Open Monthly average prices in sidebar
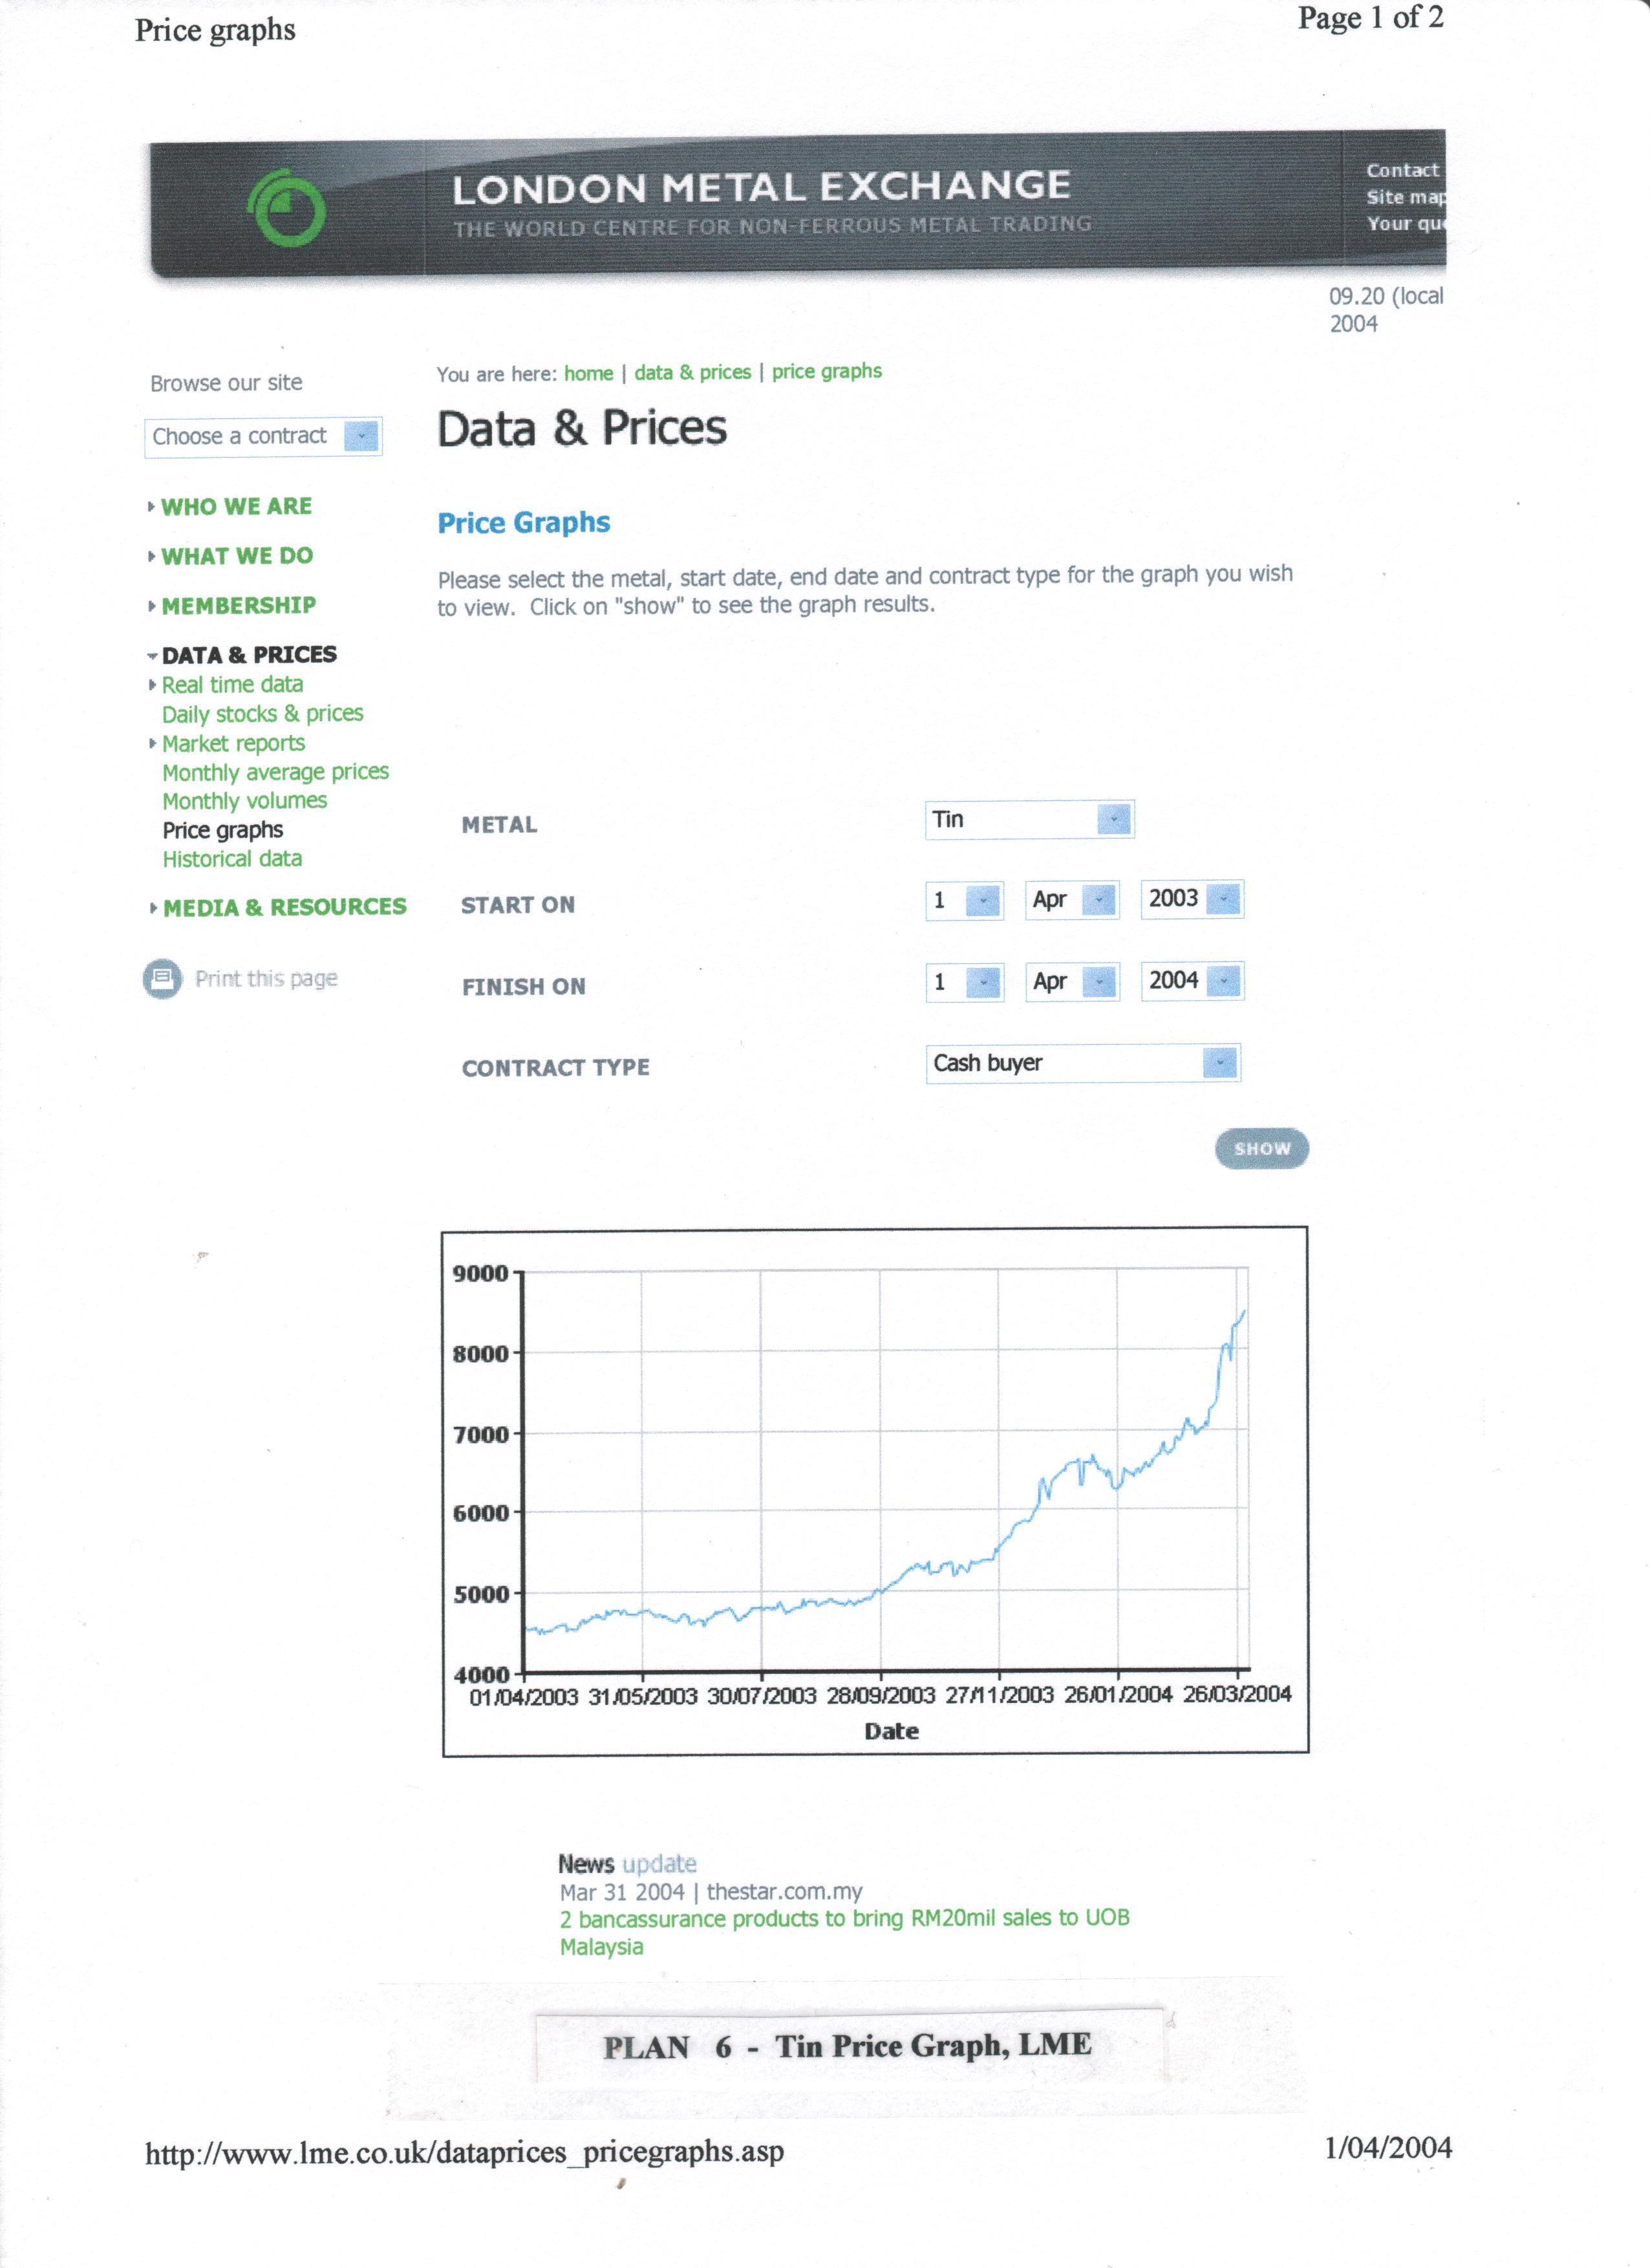The width and height of the screenshot is (1650, 2268). coord(275,772)
